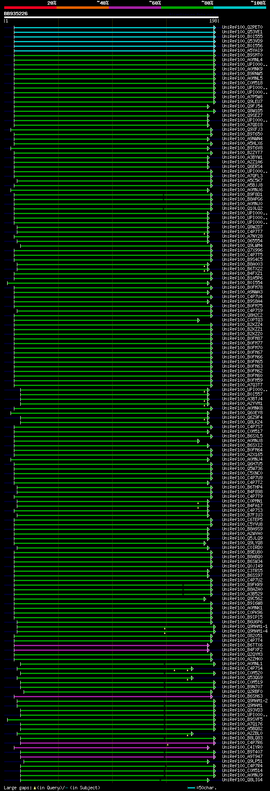This screenshot has height=791, width=270.
Task: Pick the UniRef100_B2KZZ4 entry
Action: 242,324
